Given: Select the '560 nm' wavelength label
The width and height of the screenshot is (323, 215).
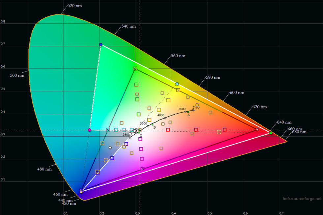Looking at the screenshot, I should tap(178, 56).
